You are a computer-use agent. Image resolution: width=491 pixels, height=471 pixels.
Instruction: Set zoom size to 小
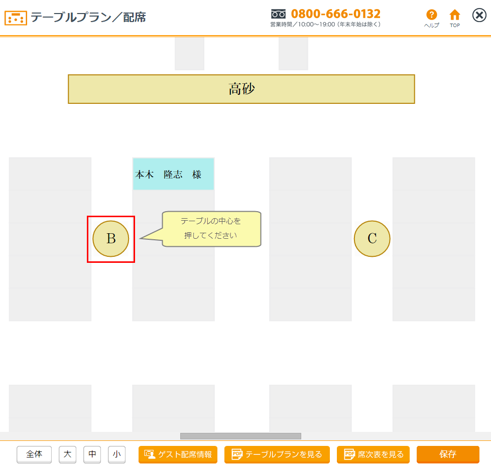pos(116,454)
